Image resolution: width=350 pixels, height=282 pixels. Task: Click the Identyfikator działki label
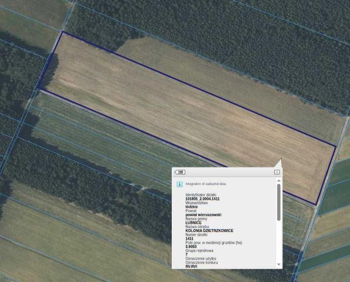(x=201, y=195)
